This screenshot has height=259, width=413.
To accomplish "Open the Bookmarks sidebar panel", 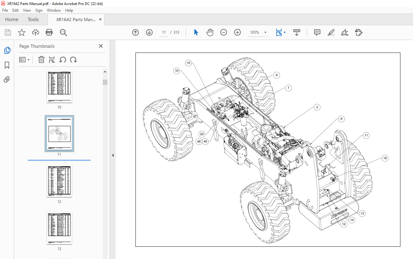I will pos(7,65).
